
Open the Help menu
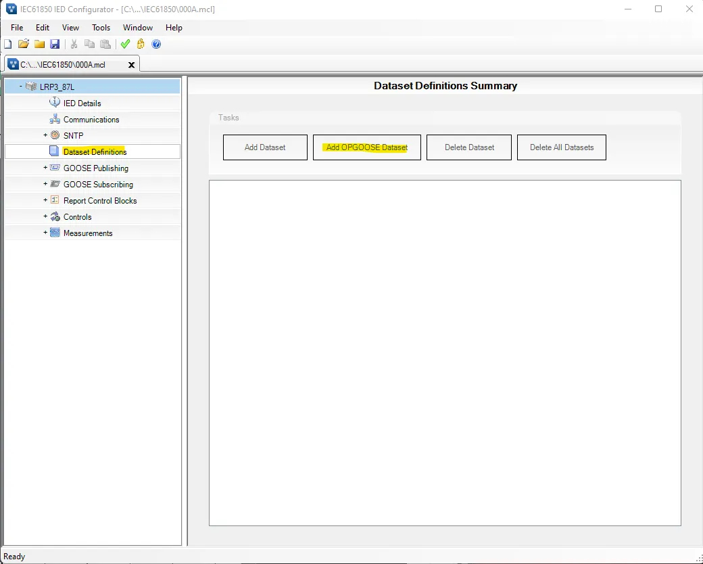174,27
